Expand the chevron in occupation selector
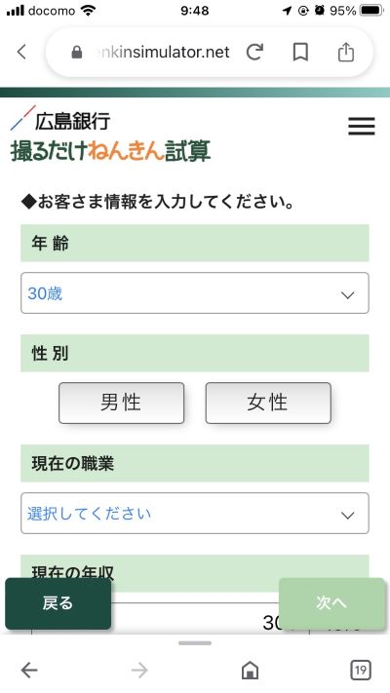 click(x=347, y=515)
